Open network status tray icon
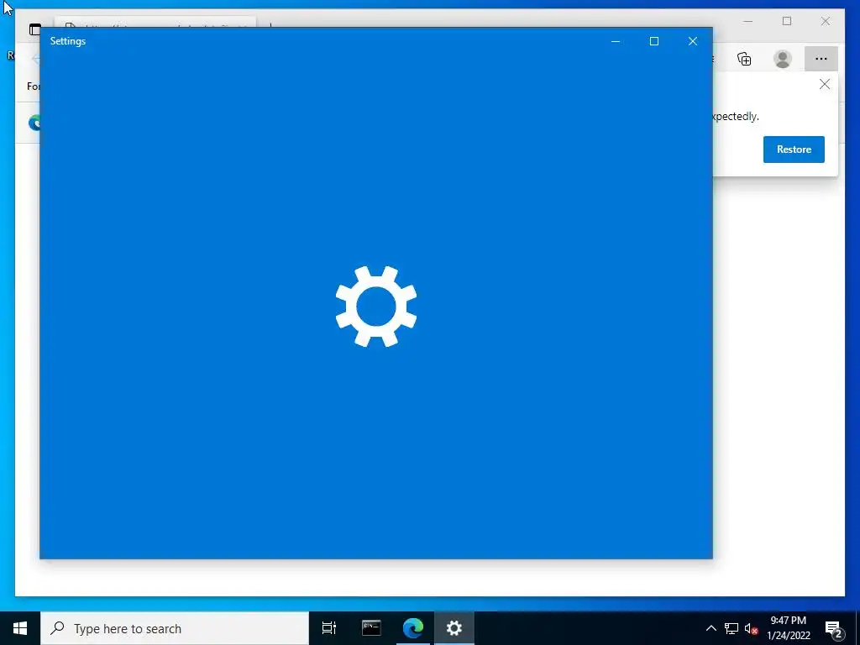Viewport: 860px width, 645px height. pos(732,628)
